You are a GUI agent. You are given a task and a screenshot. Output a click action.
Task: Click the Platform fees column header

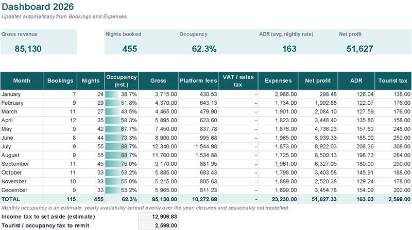pyautogui.click(x=198, y=81)
